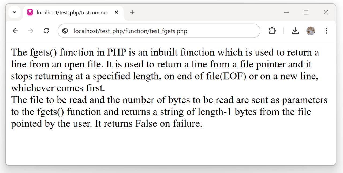View site information for localhost
Screen dimensions: 343x173
[65, 31]
